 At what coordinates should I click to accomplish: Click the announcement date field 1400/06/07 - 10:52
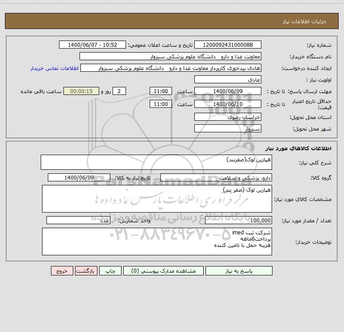(x=92, y=45)
